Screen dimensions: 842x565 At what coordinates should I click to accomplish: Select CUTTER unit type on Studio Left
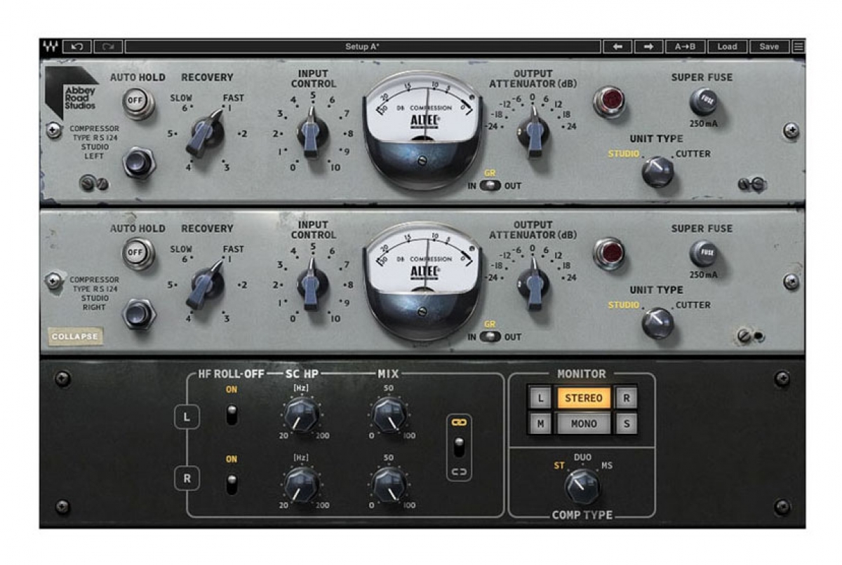[693, 154]
